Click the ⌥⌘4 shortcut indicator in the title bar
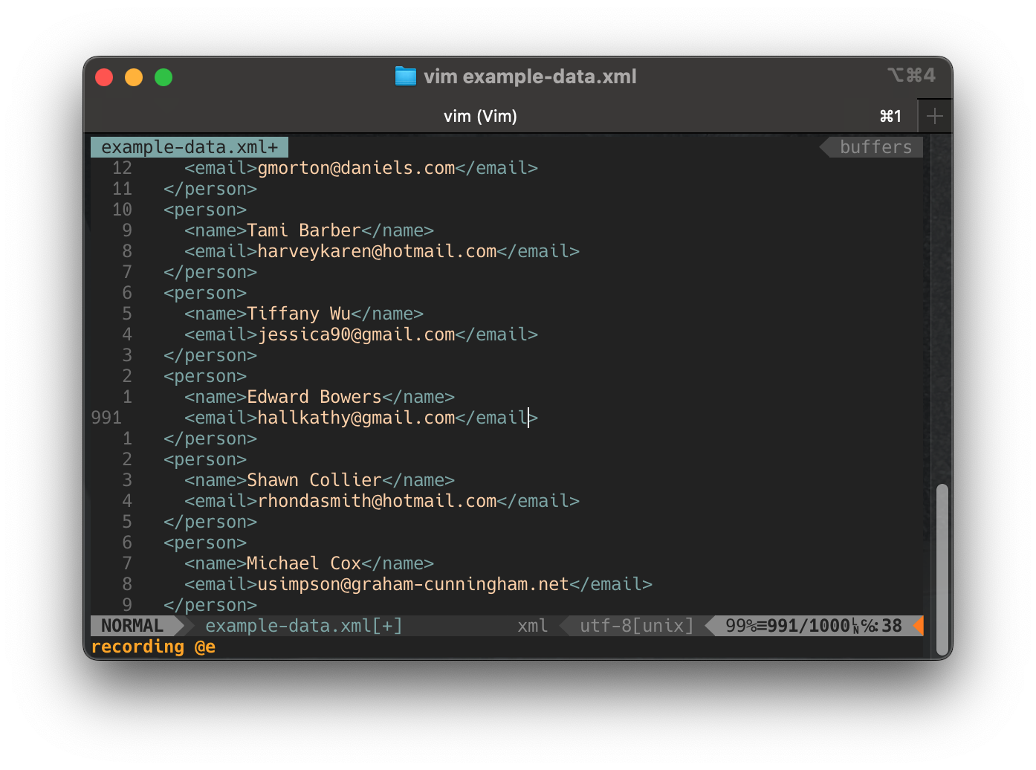1036x770 pixels. (912, 74)
